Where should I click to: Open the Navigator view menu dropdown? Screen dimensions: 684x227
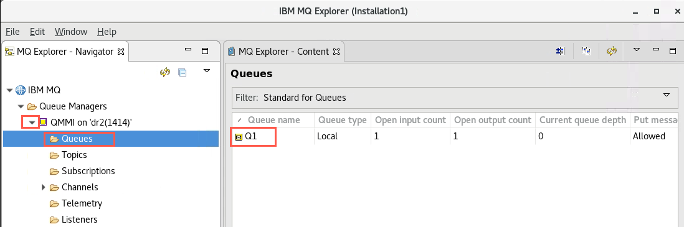pyautogui.click(x=207, y=70)
